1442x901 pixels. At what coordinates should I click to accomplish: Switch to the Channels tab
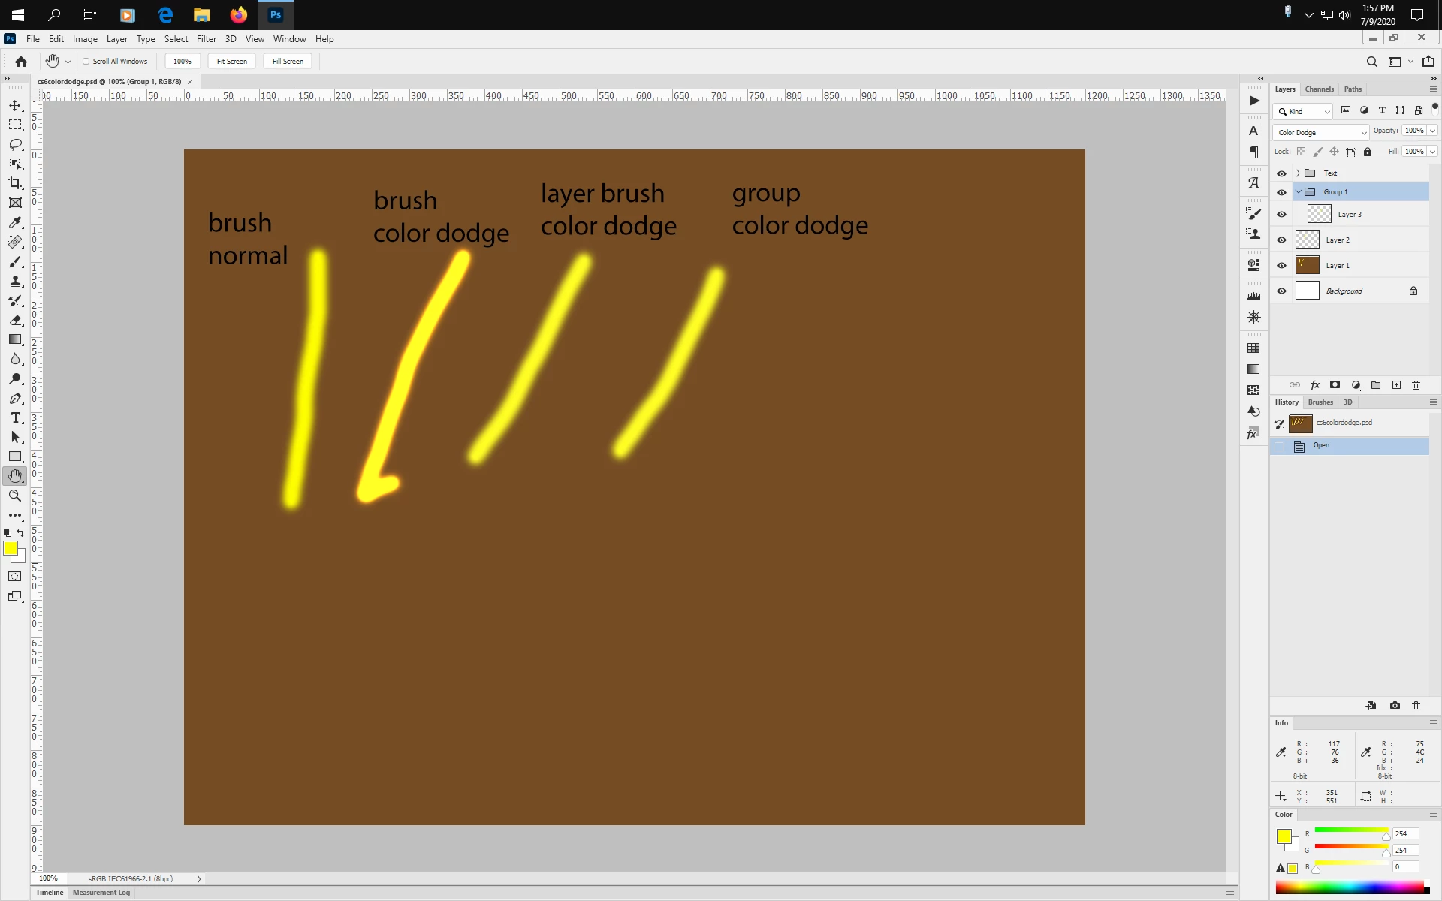(1319, 89)
